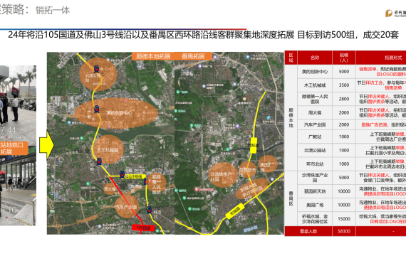406x256 pixels.
Task: Click the 拓展形式 table header
Action: point(381,58)
